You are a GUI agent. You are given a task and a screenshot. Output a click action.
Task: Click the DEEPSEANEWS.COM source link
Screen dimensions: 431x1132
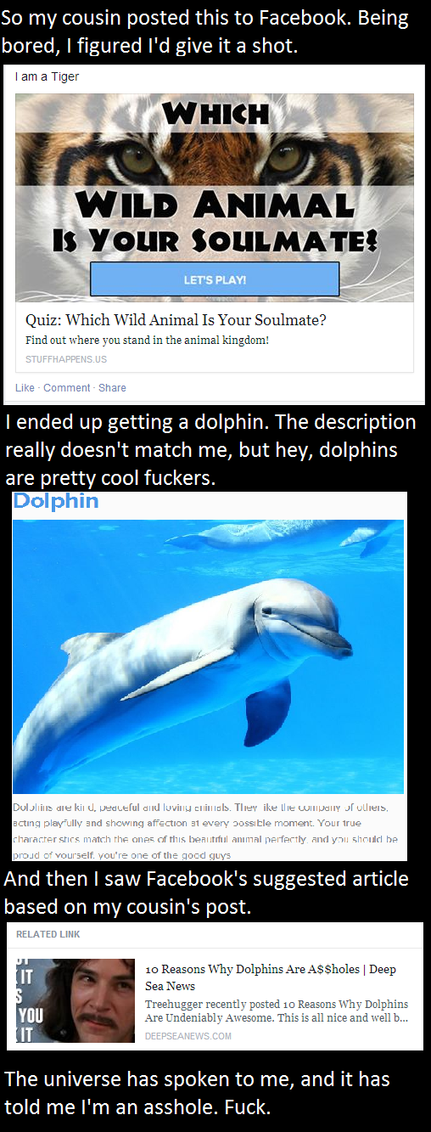(188, 1036)
